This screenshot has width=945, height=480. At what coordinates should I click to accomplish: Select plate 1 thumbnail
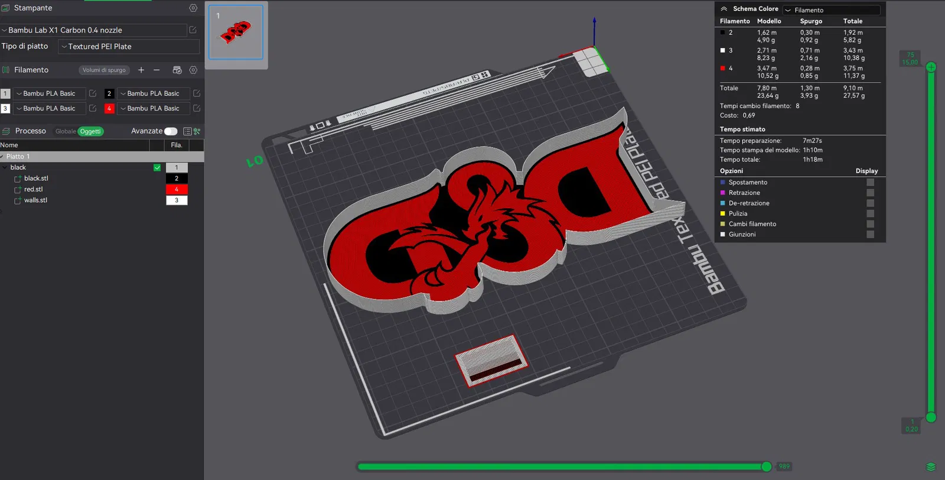(236, 33)
